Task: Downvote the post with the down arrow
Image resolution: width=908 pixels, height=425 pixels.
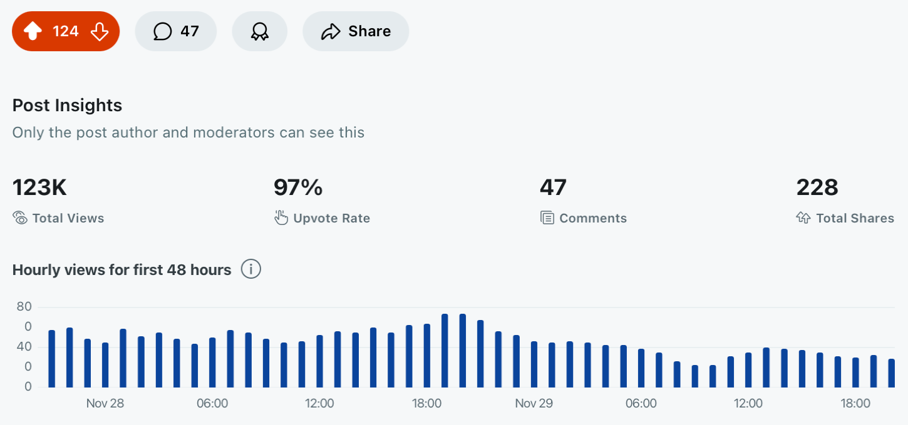Action: (100, 31)
